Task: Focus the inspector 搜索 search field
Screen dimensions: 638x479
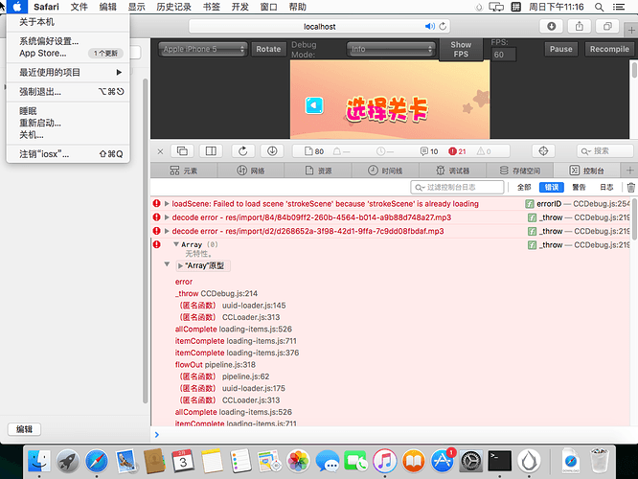Action: coord(605,151)
